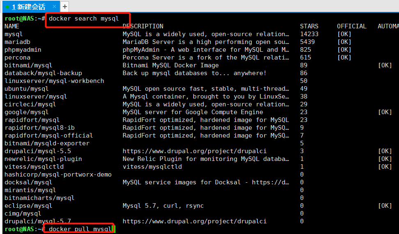
Task: Click the [OK] automated mark for bitnami/mysql
Action: pyautogui.click(x=385, y=65)
